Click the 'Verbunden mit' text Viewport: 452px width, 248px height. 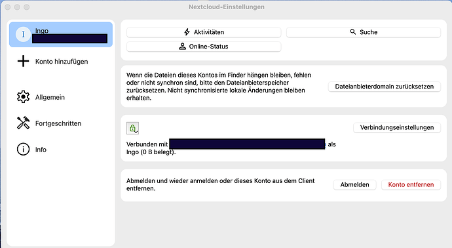point(147,144)
